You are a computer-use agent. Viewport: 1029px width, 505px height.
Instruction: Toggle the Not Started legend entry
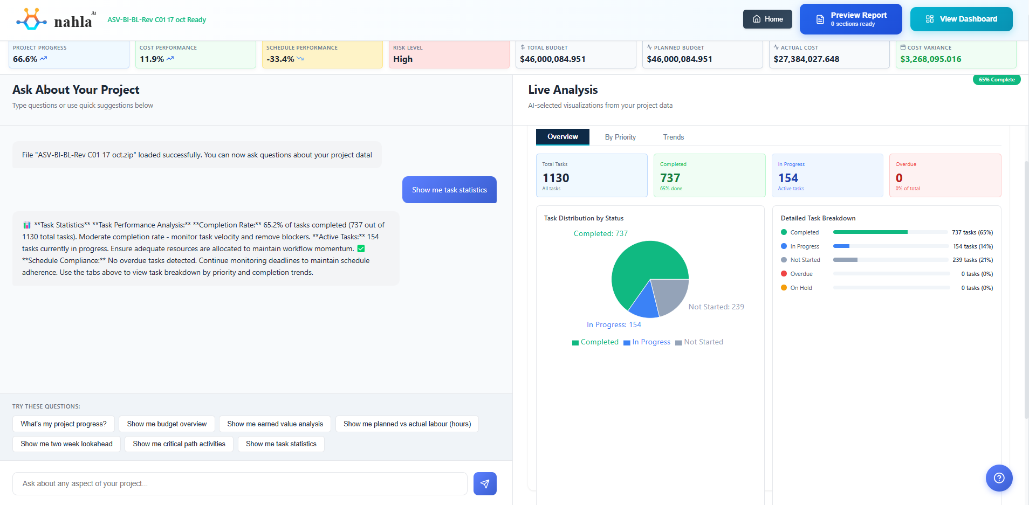click(x=699, y=342)
